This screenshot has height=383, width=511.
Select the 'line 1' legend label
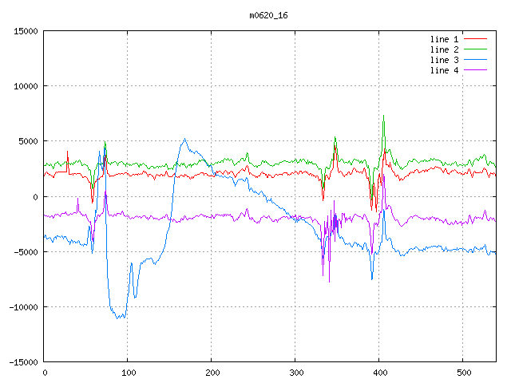tap(444, 39)
